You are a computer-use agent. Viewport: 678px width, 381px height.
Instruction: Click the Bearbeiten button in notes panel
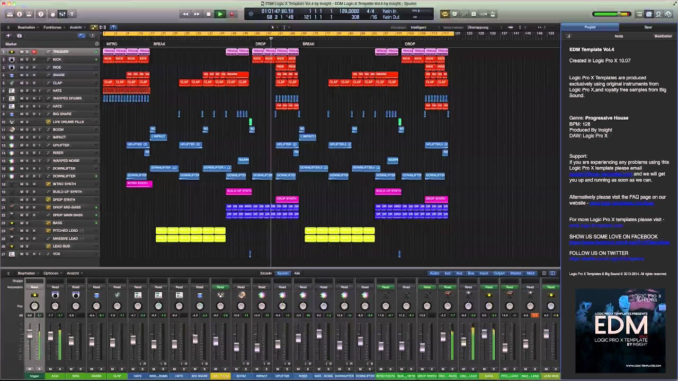point(663,36)
